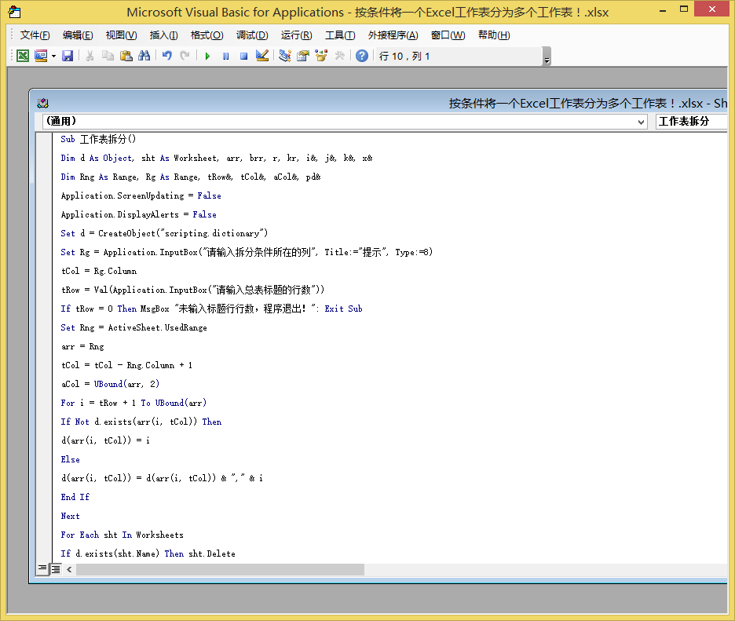Viewport: 735px width, 621px height.
Task: Open the 调试(D) menu
Action: pos(252,35)
